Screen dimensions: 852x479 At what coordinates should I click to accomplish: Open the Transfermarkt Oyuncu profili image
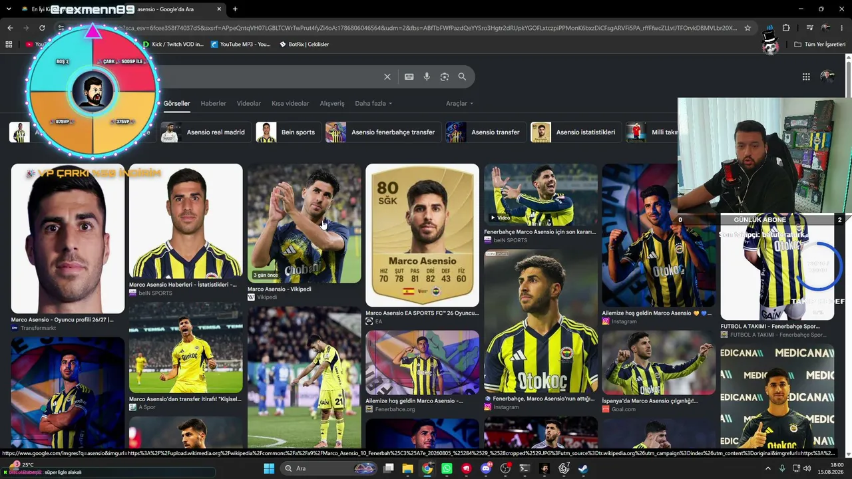click(68, 238)
